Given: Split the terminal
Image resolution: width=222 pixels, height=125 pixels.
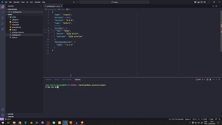Looking at the screenshot, I should tap(207, 80).
